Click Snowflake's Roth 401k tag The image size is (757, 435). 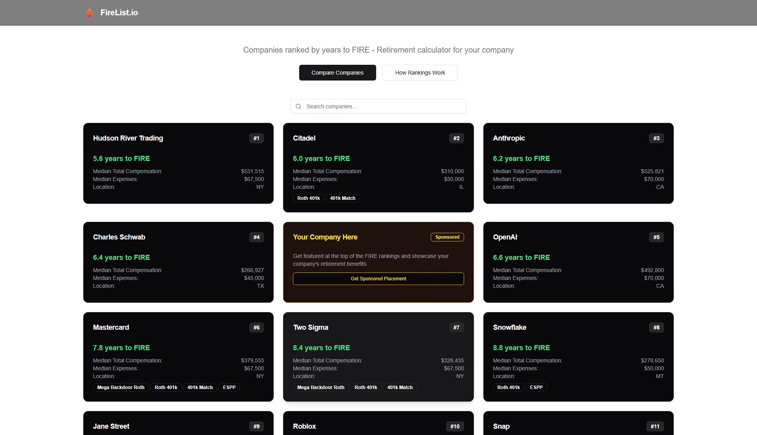[508, 387]
